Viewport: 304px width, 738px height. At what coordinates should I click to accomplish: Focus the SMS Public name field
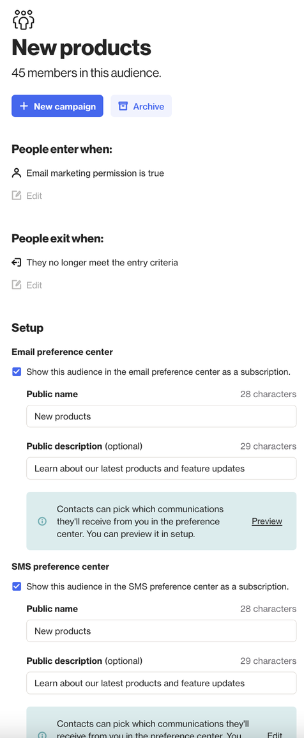point(161,631)
